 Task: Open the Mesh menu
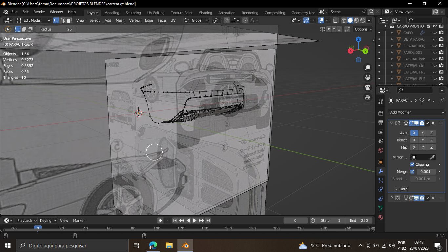click(120, 20)
